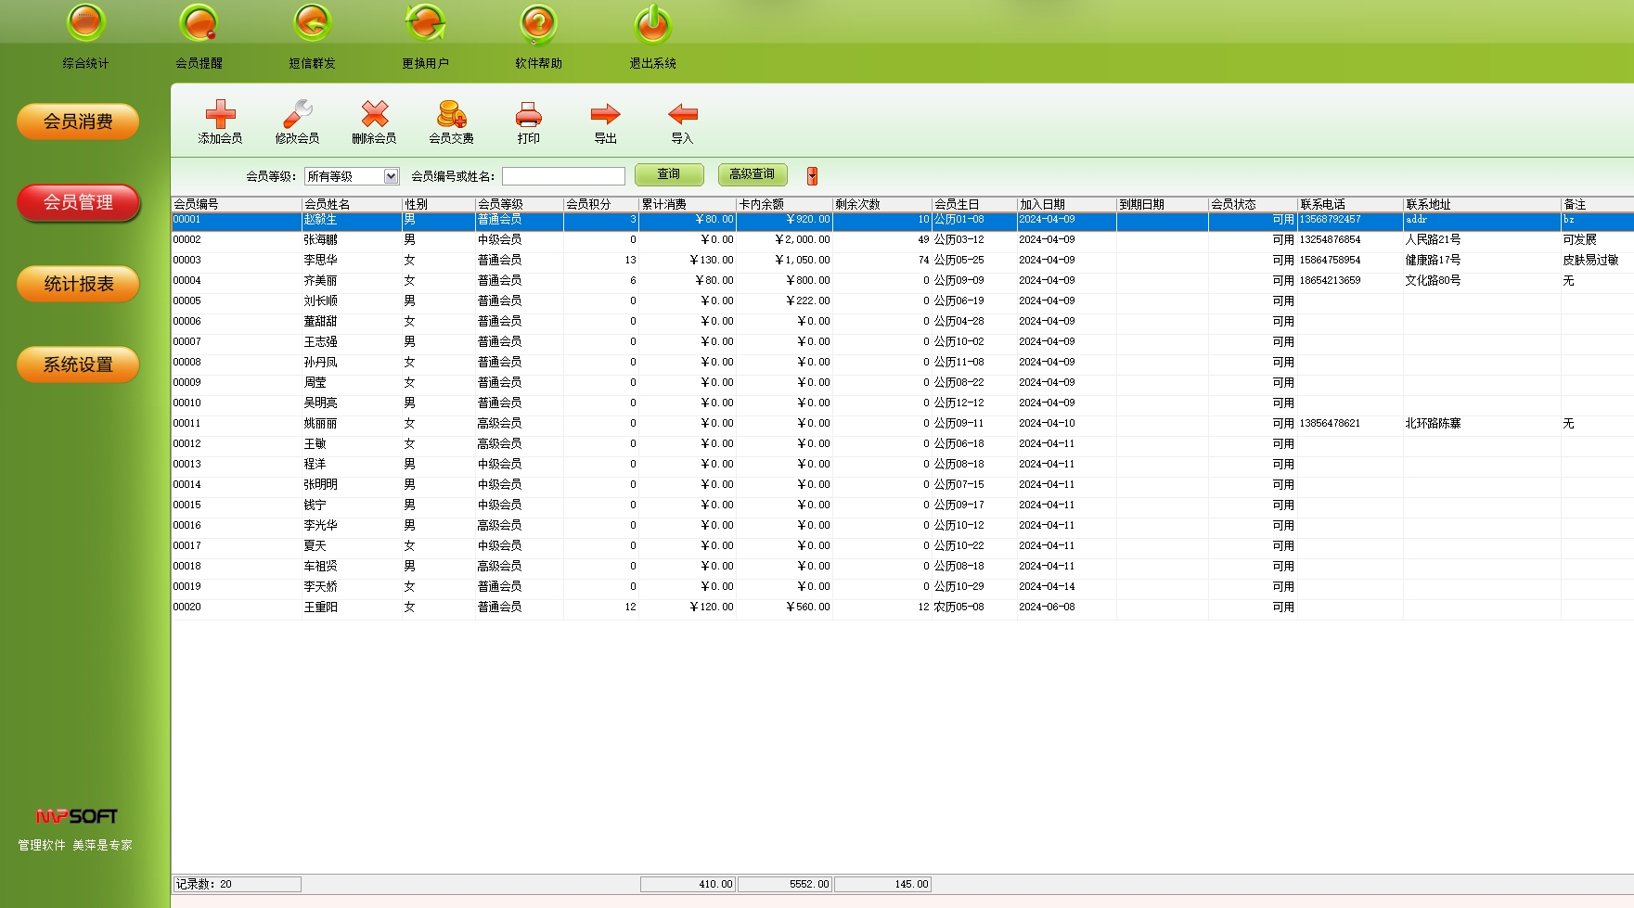Expand the red arrow beside 高级查询
Image resolution: width=1634 pixels, height=908 pixels.
pos(812,176)
